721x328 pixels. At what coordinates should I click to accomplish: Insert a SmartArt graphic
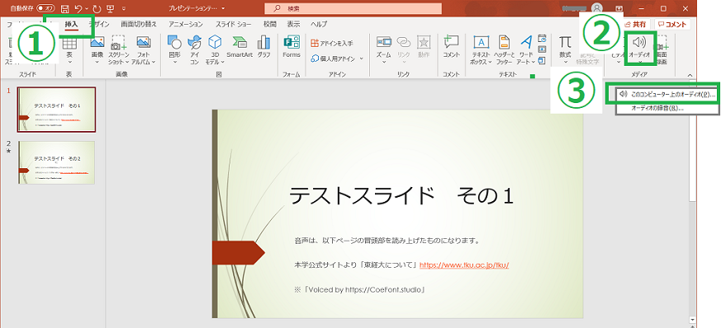tap(240, 47)
